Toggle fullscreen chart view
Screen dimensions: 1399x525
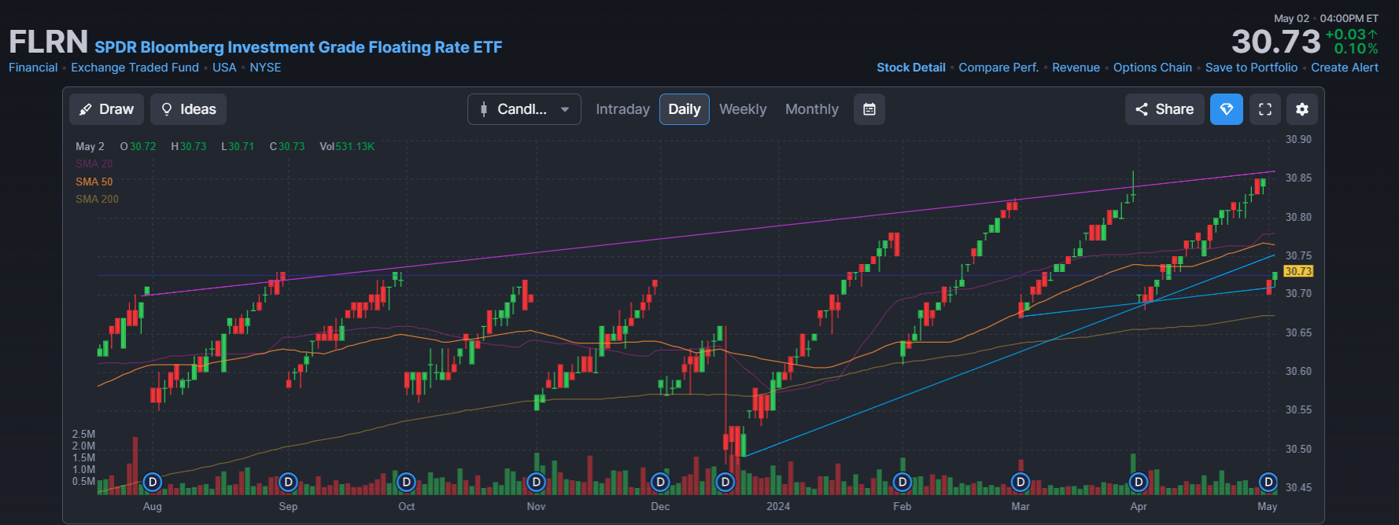click(1265, 109)
